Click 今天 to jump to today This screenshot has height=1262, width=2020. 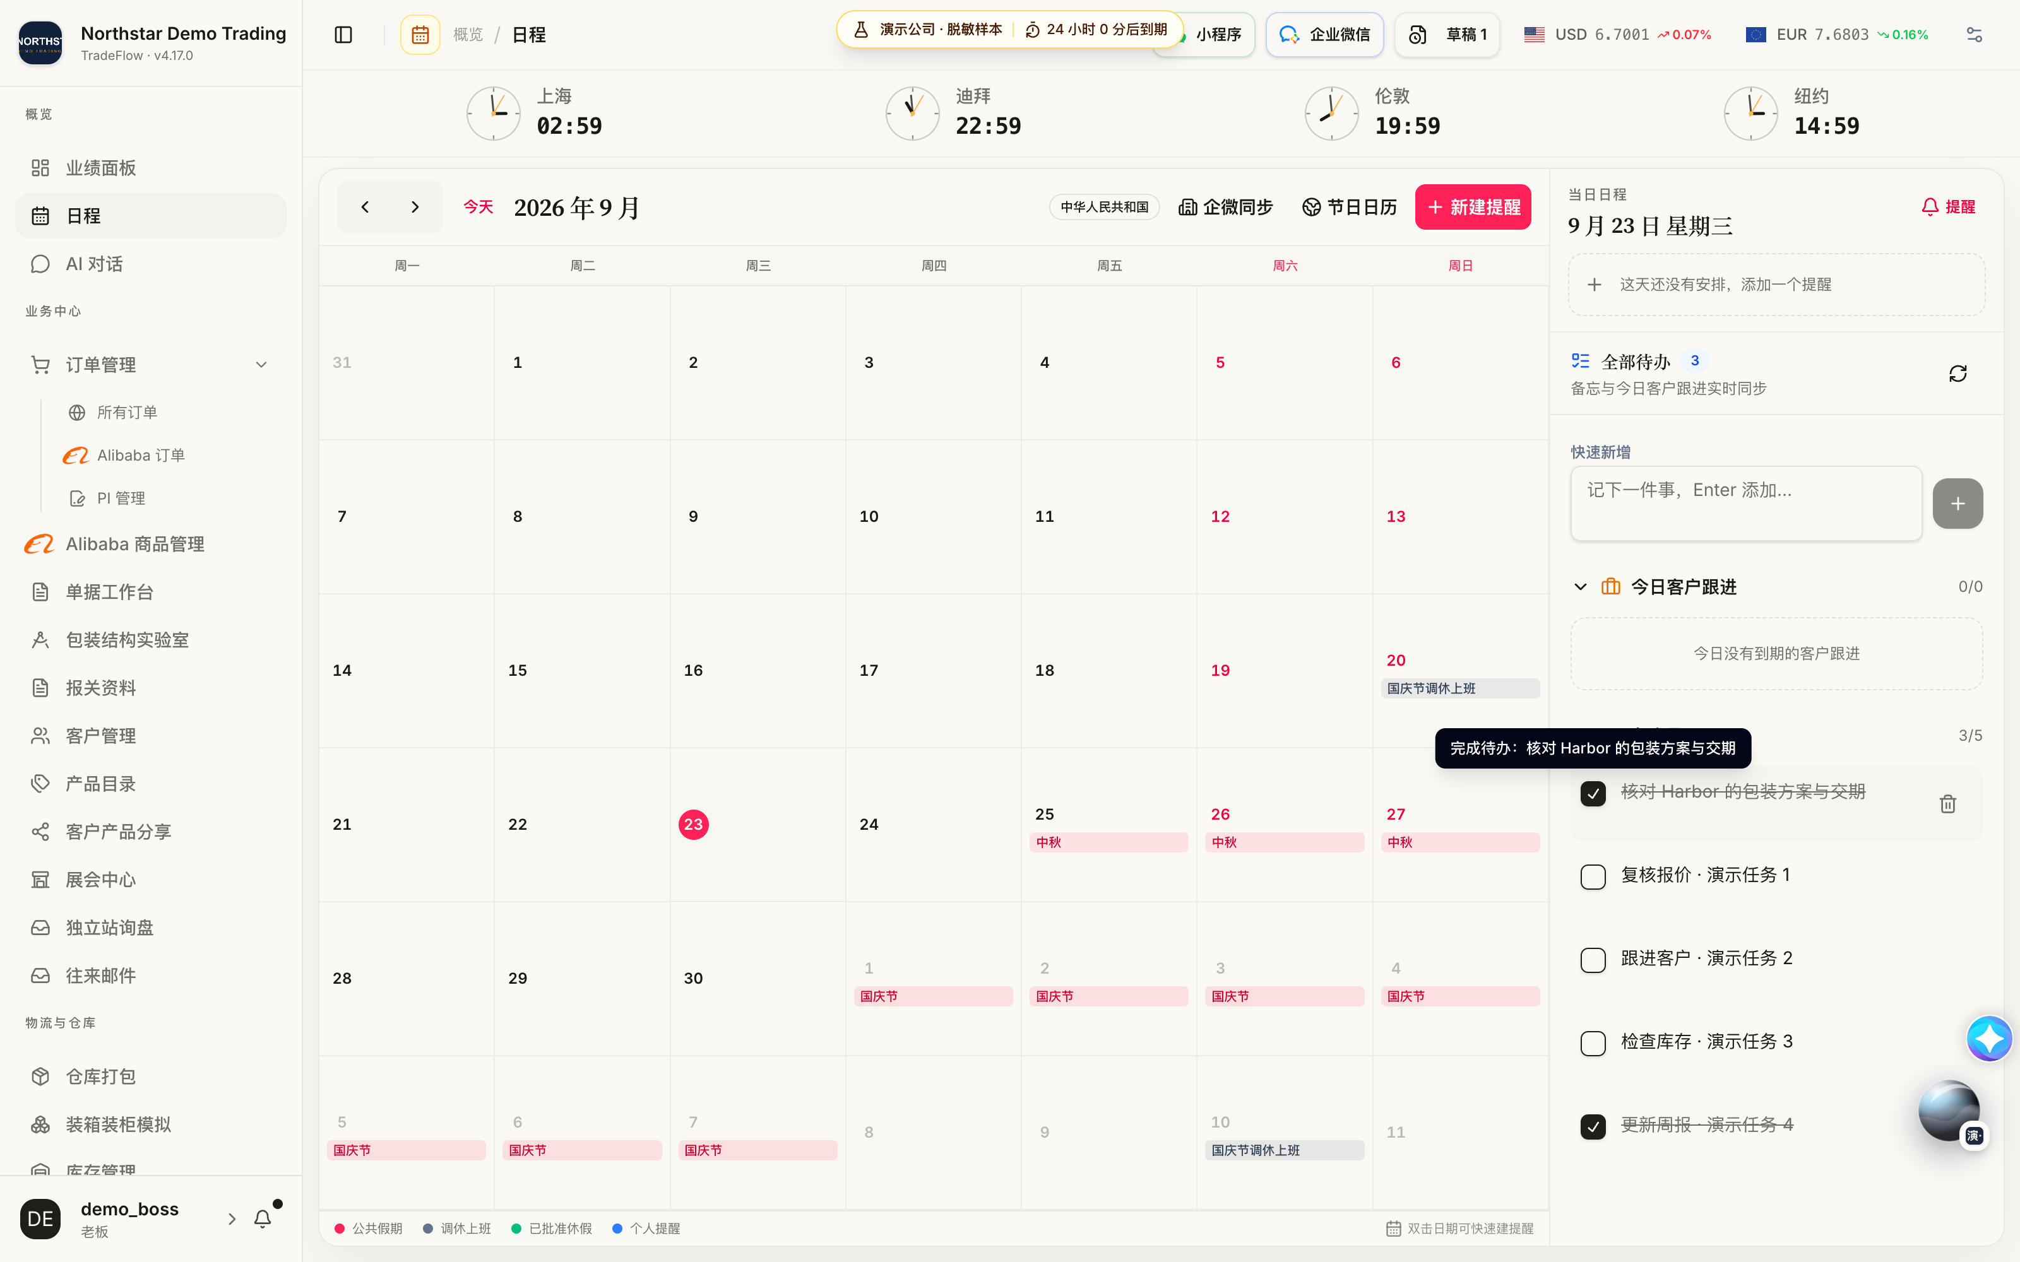[478, 207]
